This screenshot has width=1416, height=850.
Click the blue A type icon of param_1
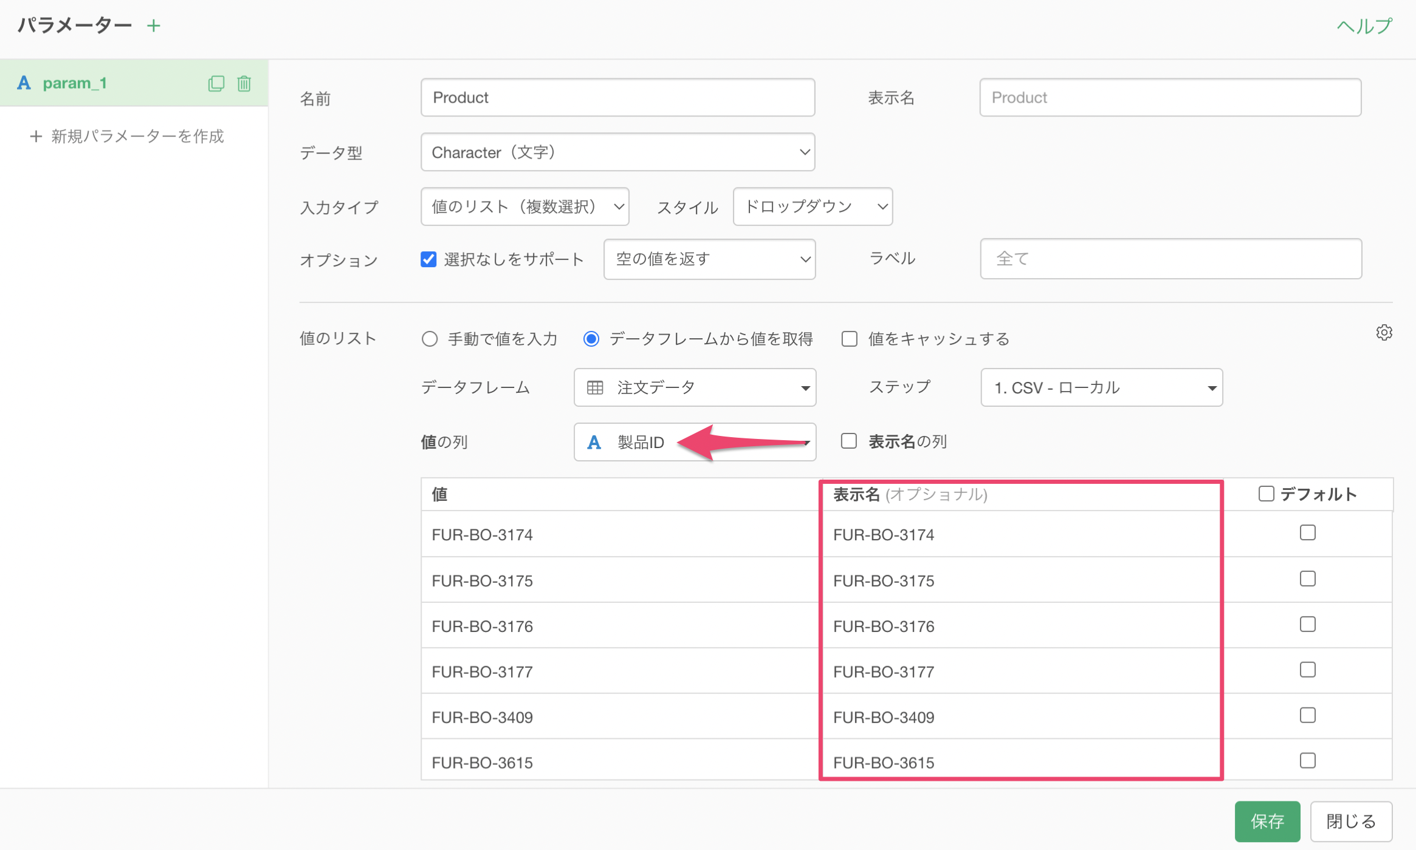point(24,83)
